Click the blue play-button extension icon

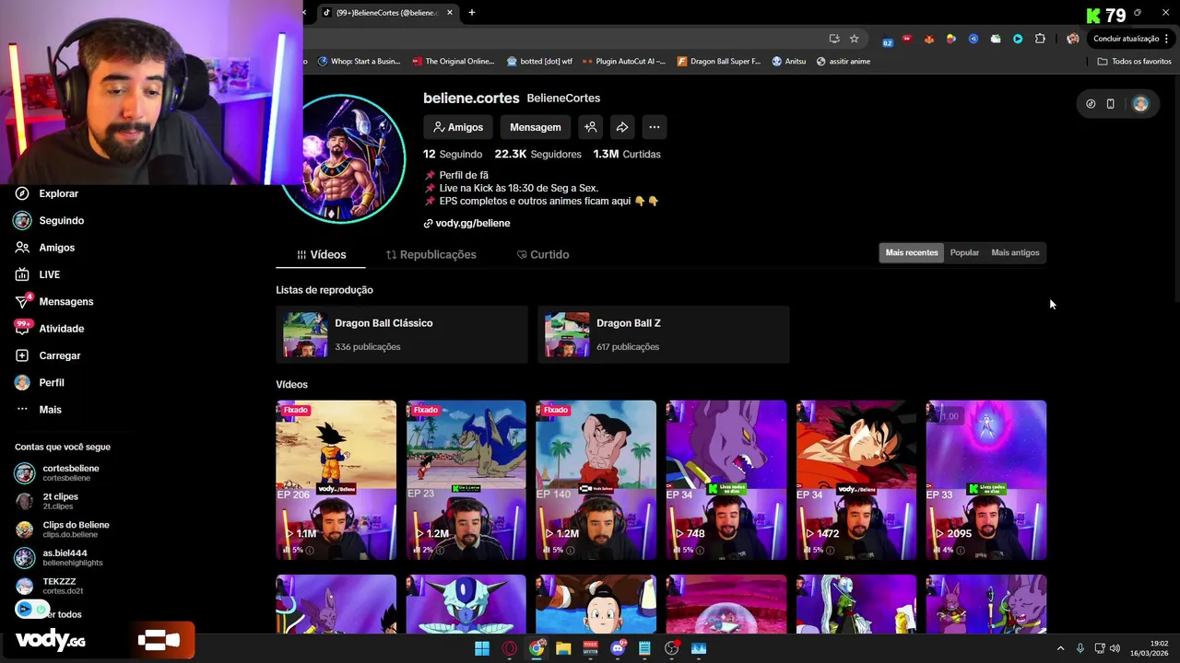[1018, 39]
